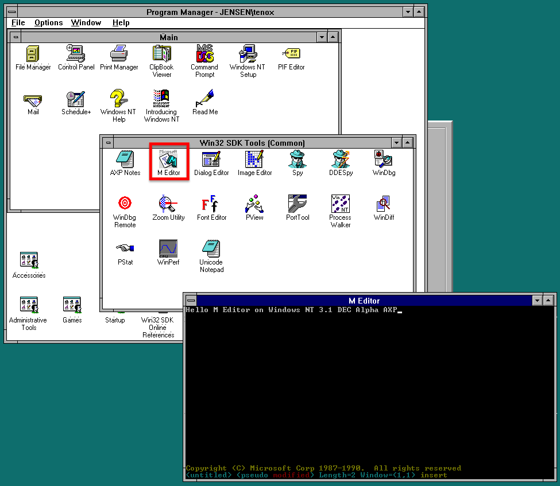
Task: Open the WinDiff icon
Action: 383,205
